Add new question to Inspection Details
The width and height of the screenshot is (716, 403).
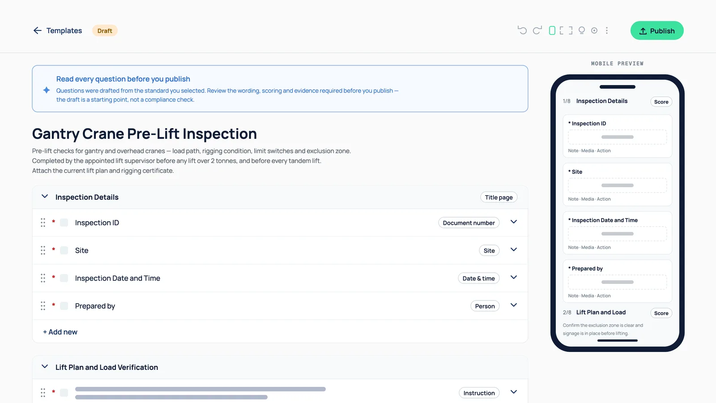(x=60, y=332)
